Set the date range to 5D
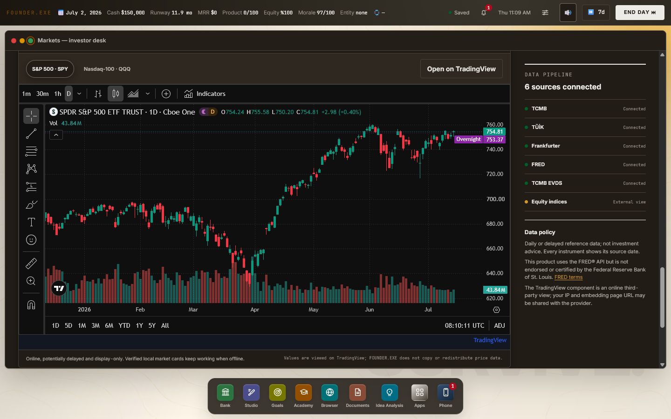Viewport: 671px width, 419px height. (x=68, y=325)
